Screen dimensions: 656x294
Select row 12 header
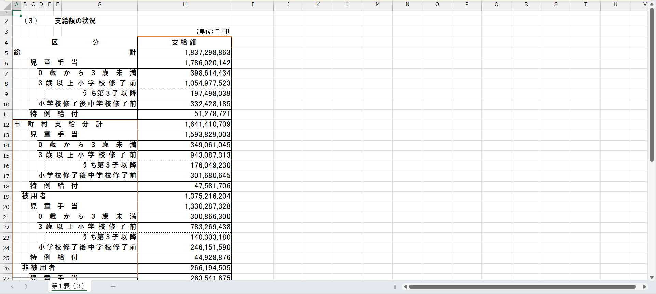[x=6, y=125]
